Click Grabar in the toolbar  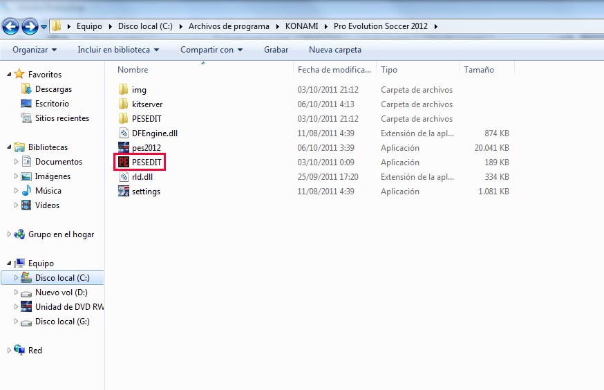[x=276, y=50]
